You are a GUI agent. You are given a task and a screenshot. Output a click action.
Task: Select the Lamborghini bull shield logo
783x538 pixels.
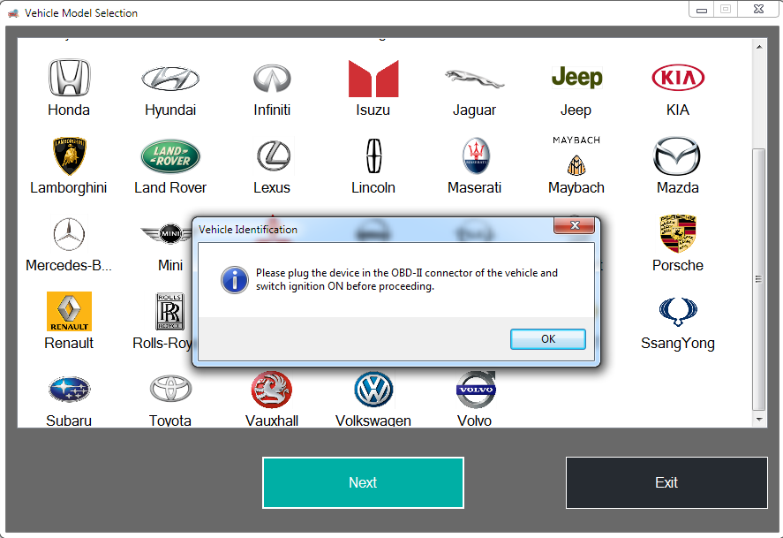69,155
